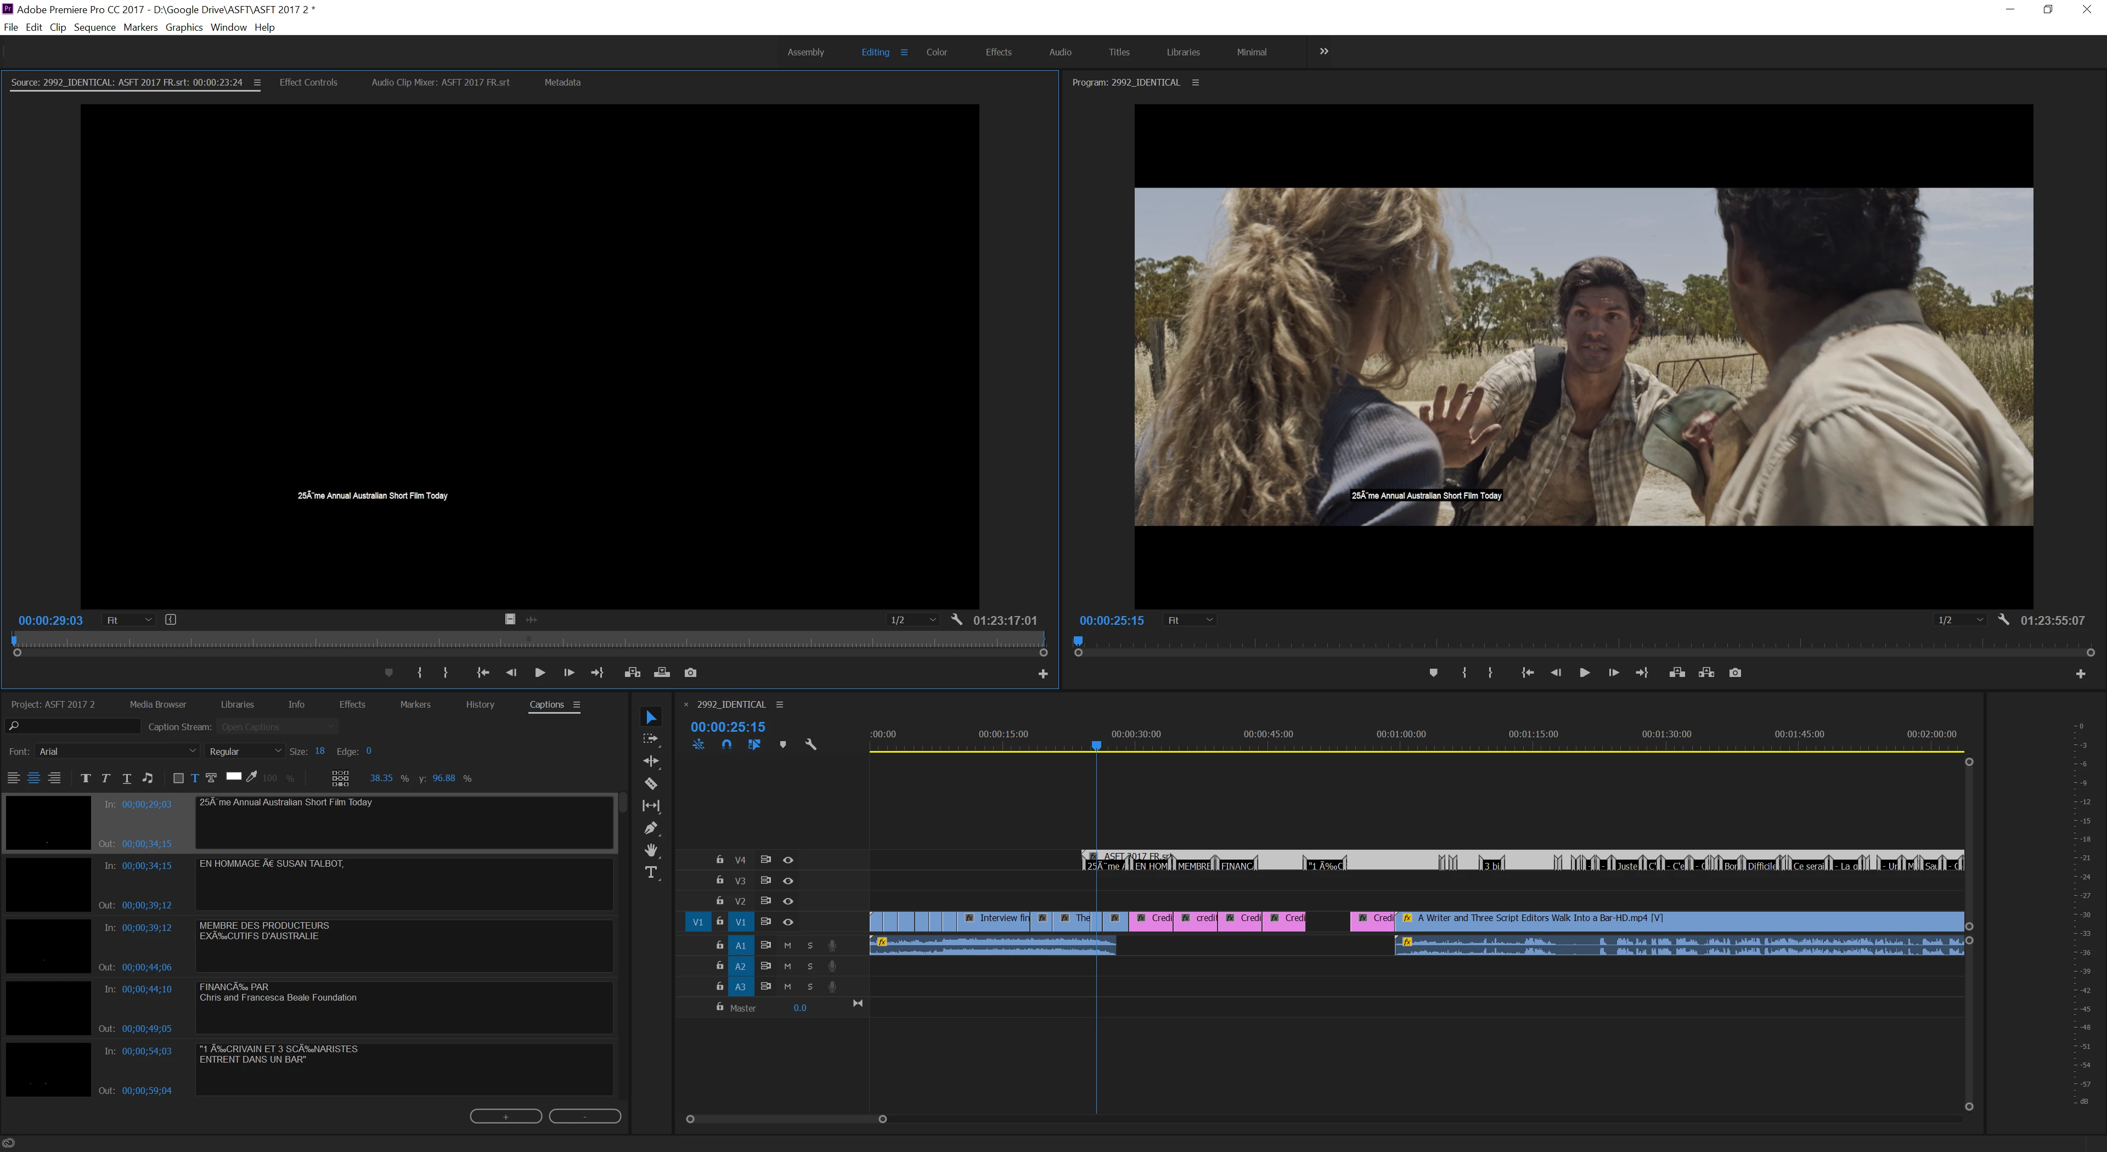This screenshot has width=2107, height=1152.
Task: Open timeline display settings wrench
Action: pyautogui.click(x=810, y=744)
